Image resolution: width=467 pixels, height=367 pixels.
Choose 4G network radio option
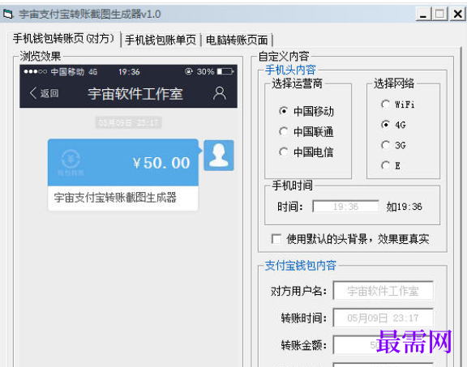click(x=385, y=125)
